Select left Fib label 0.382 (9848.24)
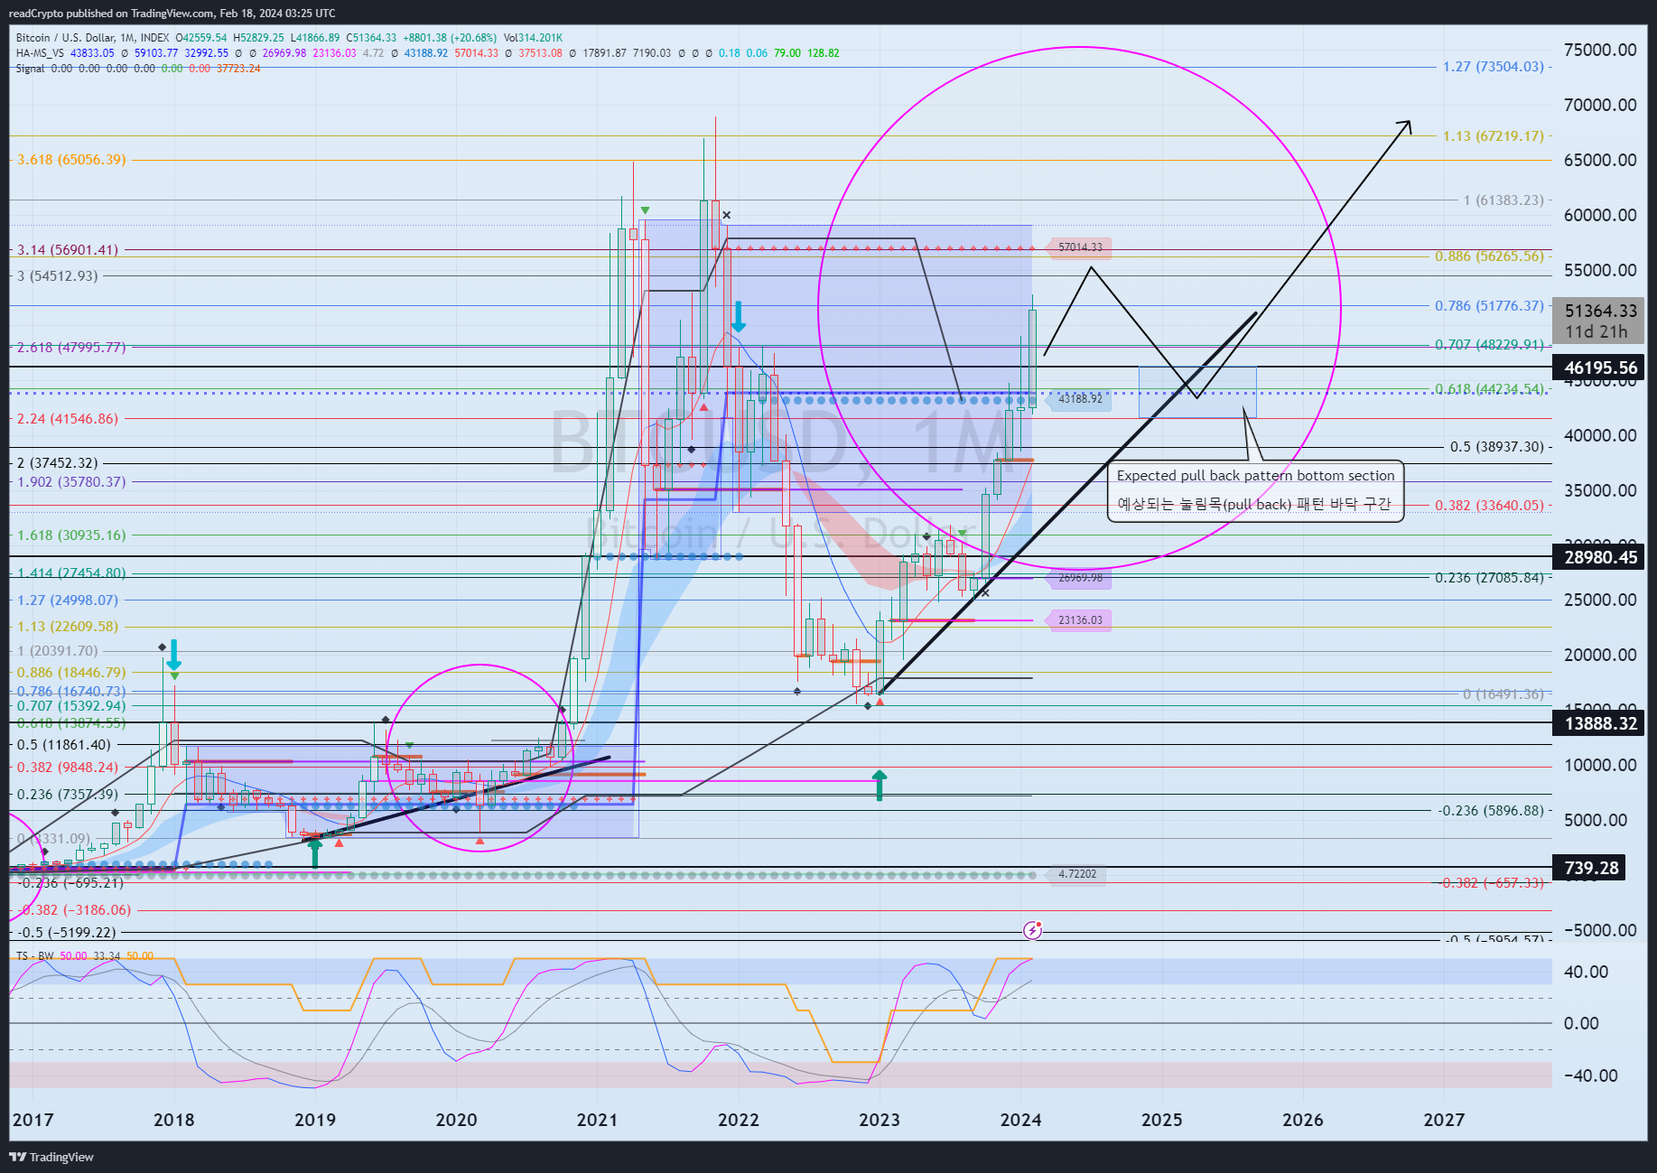This screenshot has height=1173, width=1657. click(68, 768)
